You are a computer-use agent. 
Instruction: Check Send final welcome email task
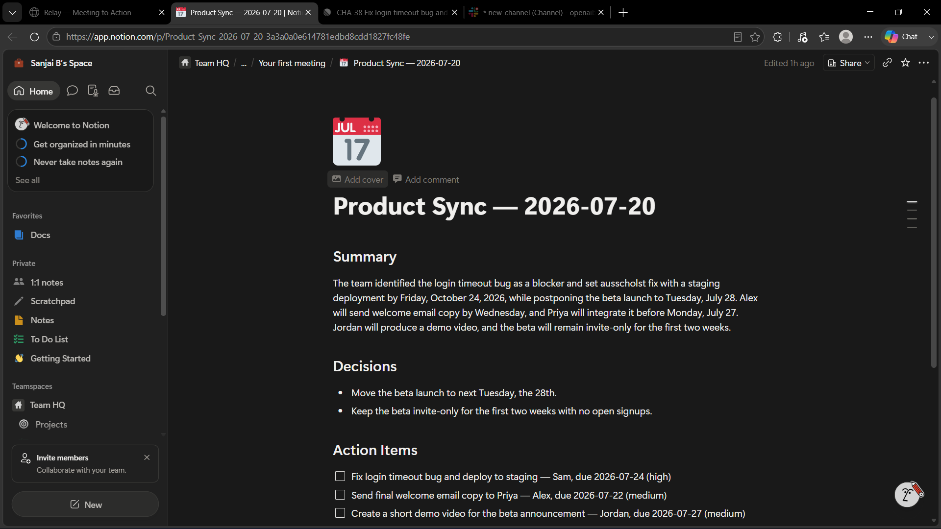(x=340, y=495)
